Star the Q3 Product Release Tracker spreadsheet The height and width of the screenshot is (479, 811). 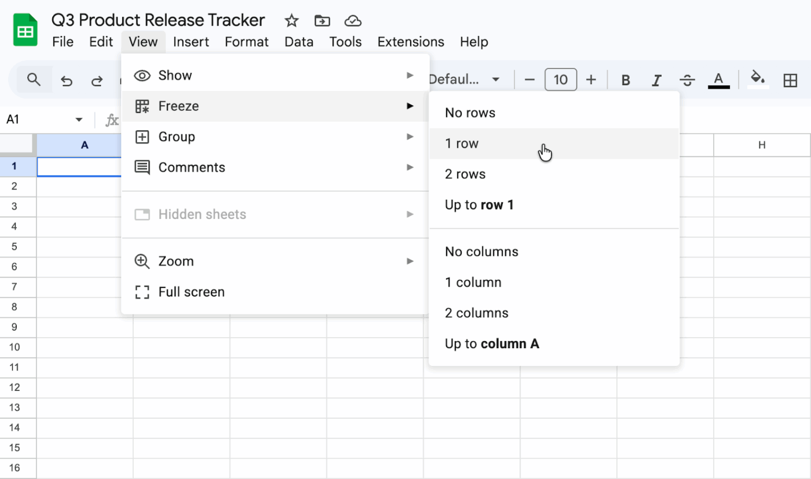[291, 20]
